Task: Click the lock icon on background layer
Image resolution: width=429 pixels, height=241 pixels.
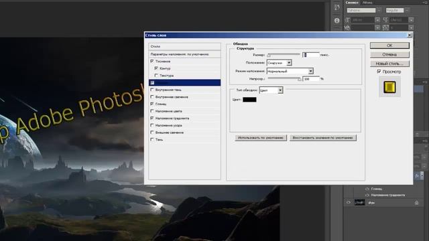Action: pyautogui.click(x=416, y=203)
